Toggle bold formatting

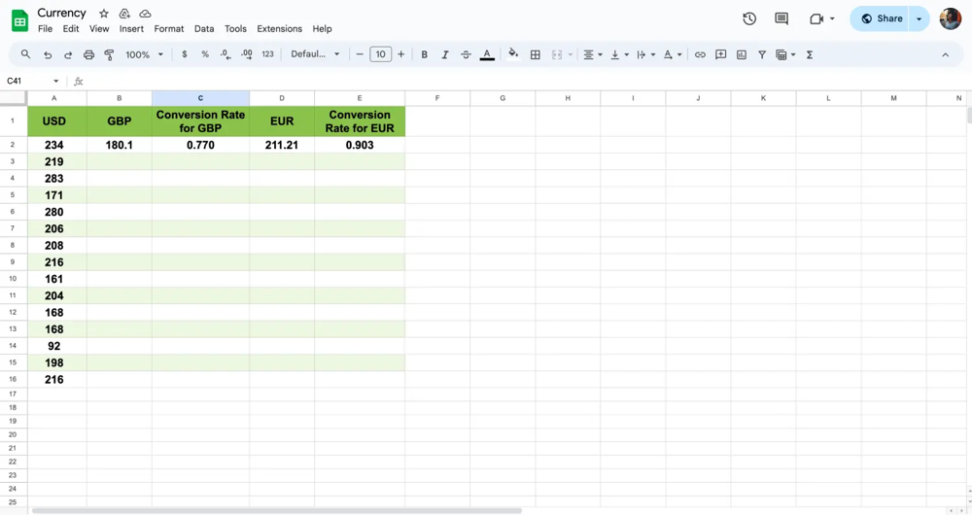tap(424, 55)
